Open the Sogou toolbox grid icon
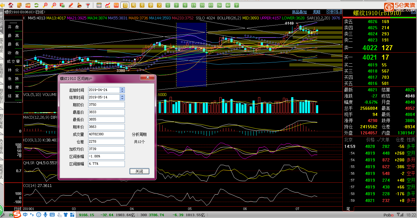 pos(72,215)
